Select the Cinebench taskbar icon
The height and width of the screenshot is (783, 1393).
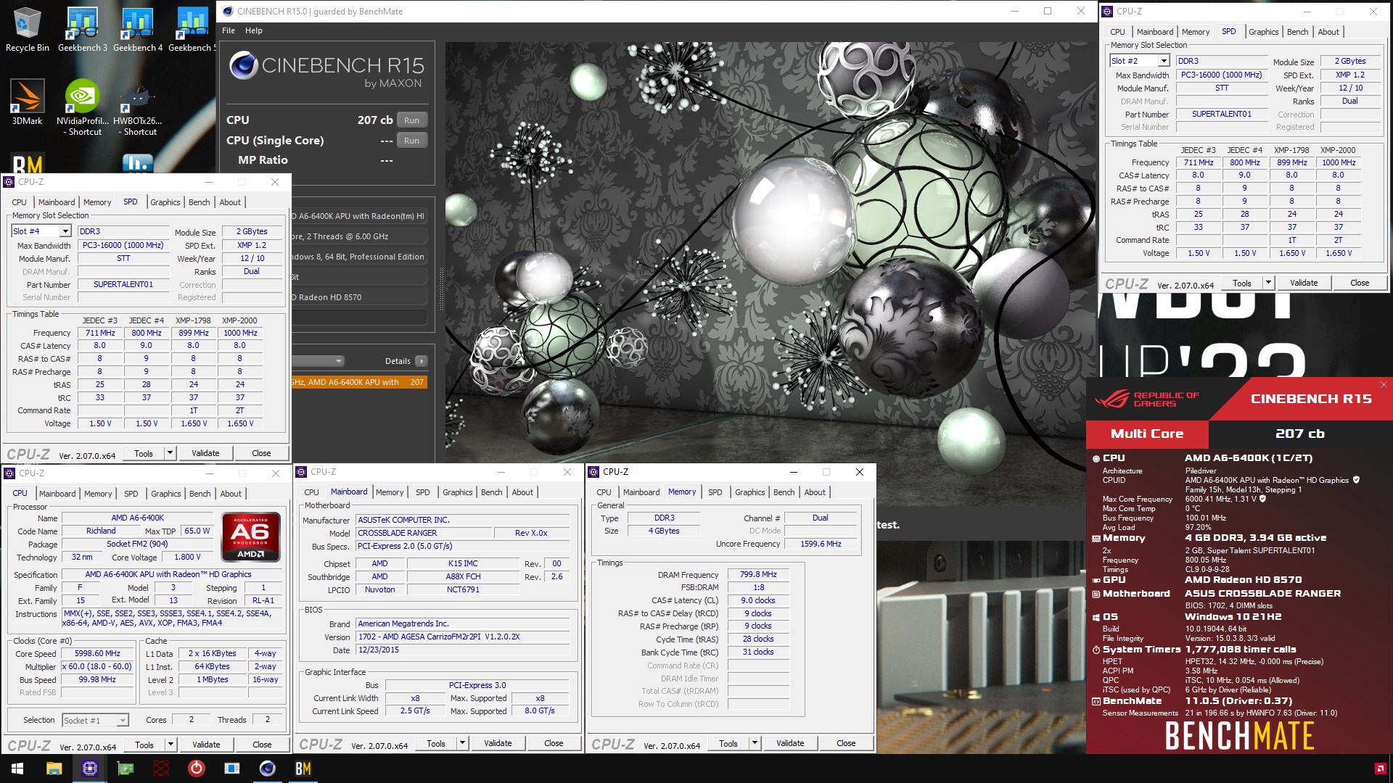click(x=268, y=768)
